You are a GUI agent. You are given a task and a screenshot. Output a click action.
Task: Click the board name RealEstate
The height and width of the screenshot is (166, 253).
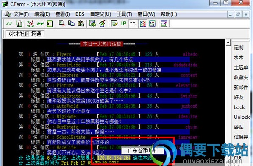(68, 96)
